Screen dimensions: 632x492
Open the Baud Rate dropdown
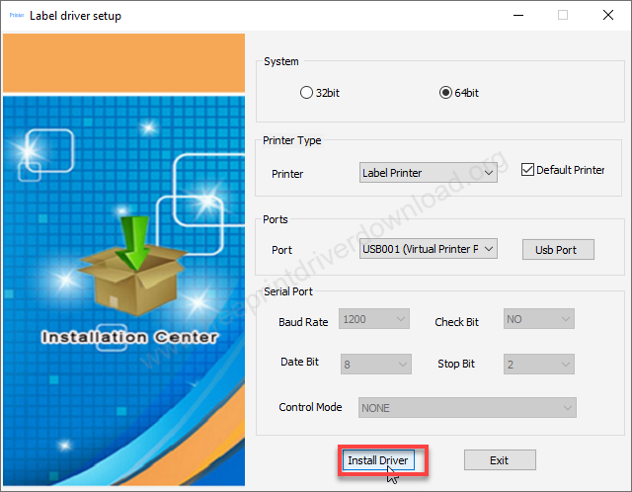pyautogui.click(x=373, y=319)
